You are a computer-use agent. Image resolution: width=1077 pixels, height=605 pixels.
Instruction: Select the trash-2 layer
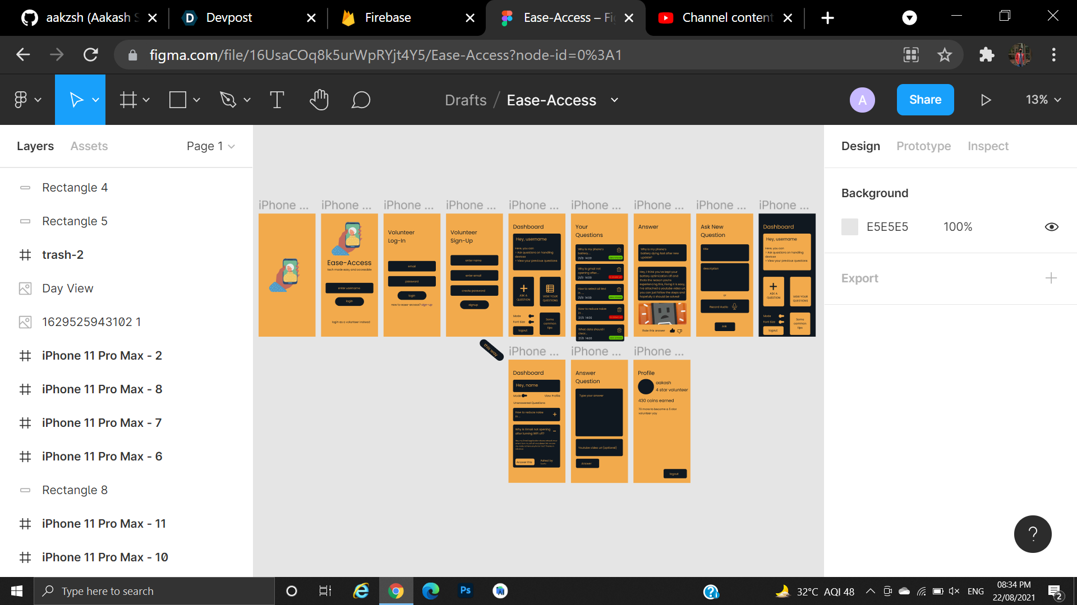coord(63,255)
